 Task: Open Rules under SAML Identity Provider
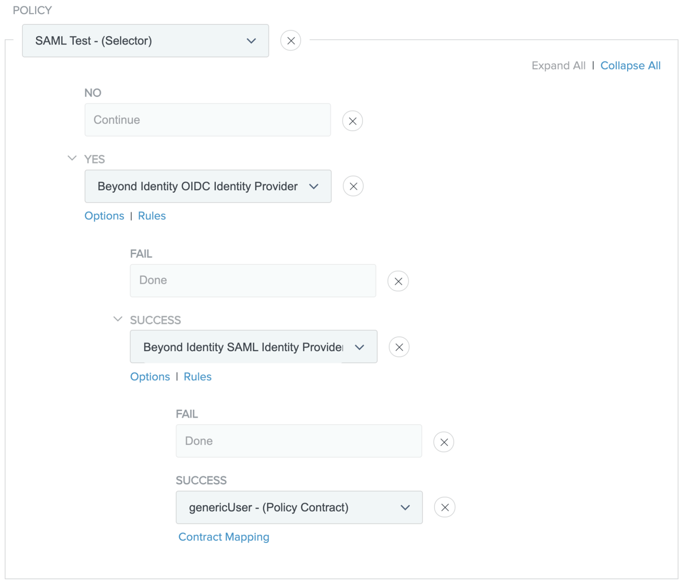tap(198, 377)
